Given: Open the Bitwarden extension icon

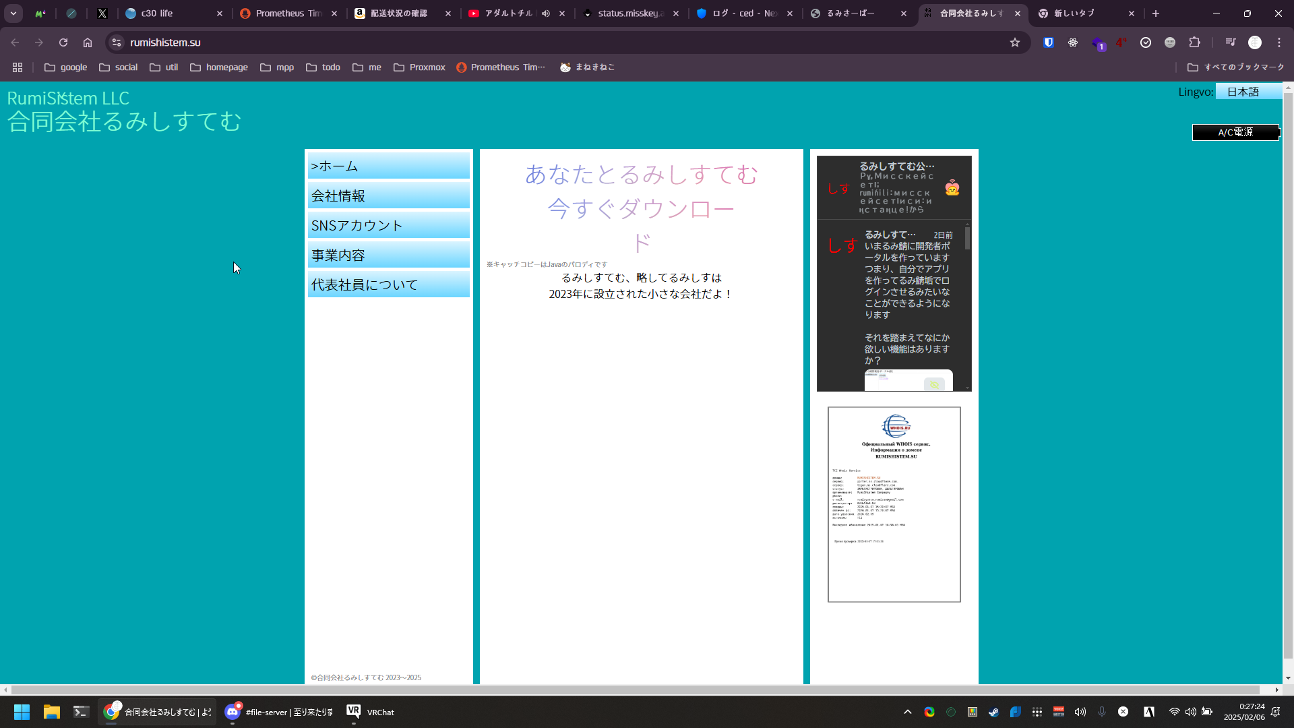Looking at the screenshot, I should (1049, 42).
